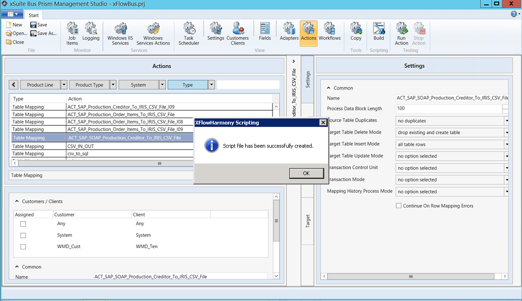Open the Build scripting tool
This screenshot has width=522, height=301.
pos(378,33)
